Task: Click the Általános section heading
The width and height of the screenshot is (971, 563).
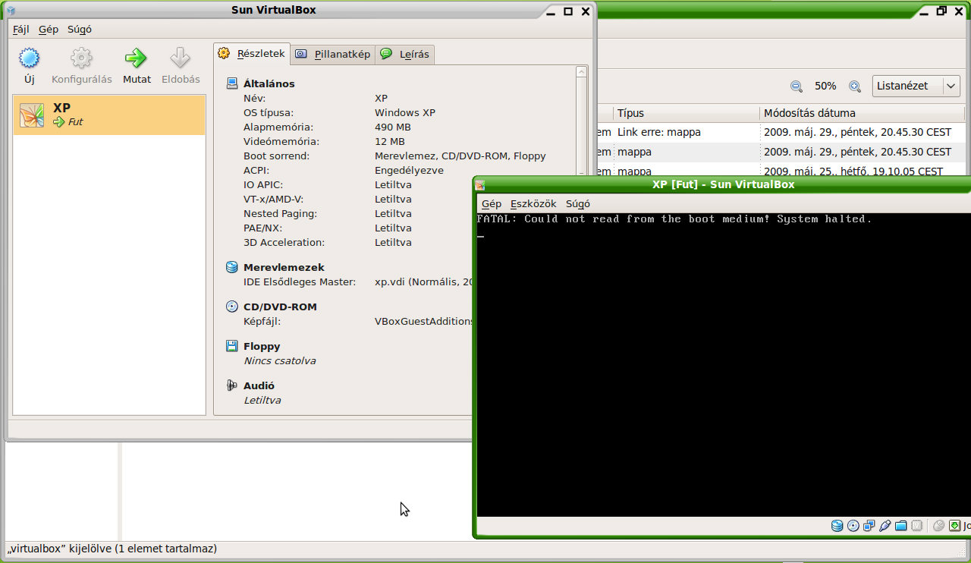Action: click(x=269, y=83)
